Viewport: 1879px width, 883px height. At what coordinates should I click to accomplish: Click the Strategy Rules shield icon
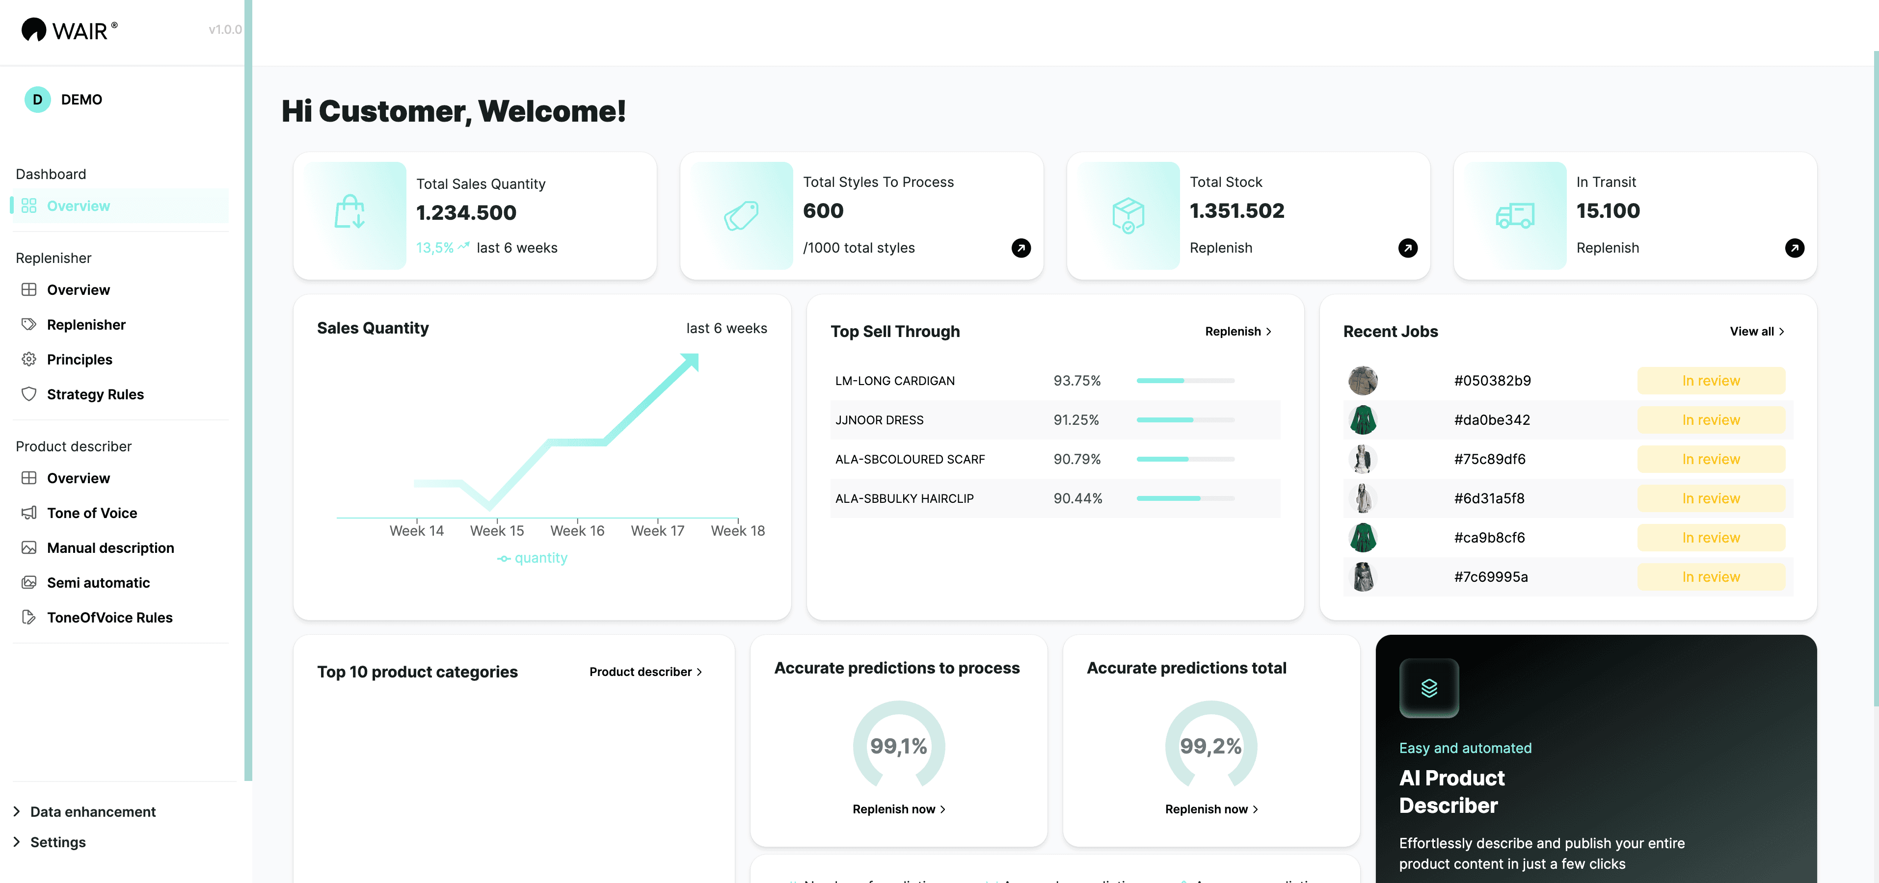(29, 394)
